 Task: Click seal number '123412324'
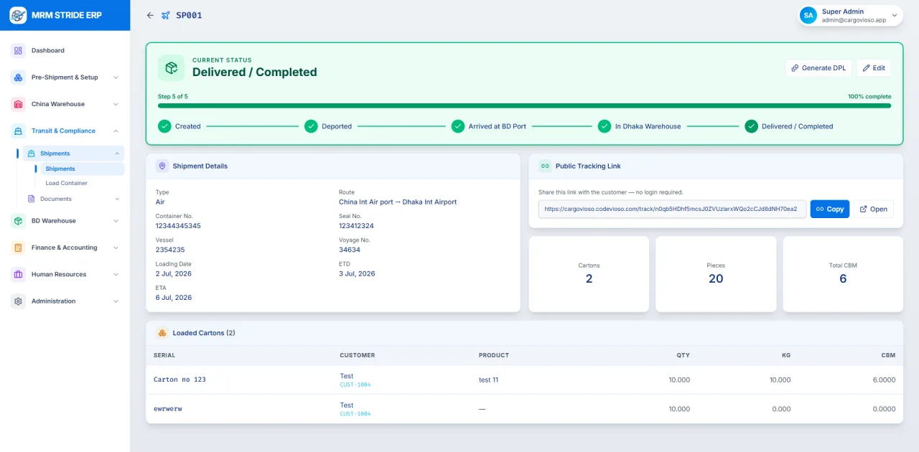coord(356,226)
